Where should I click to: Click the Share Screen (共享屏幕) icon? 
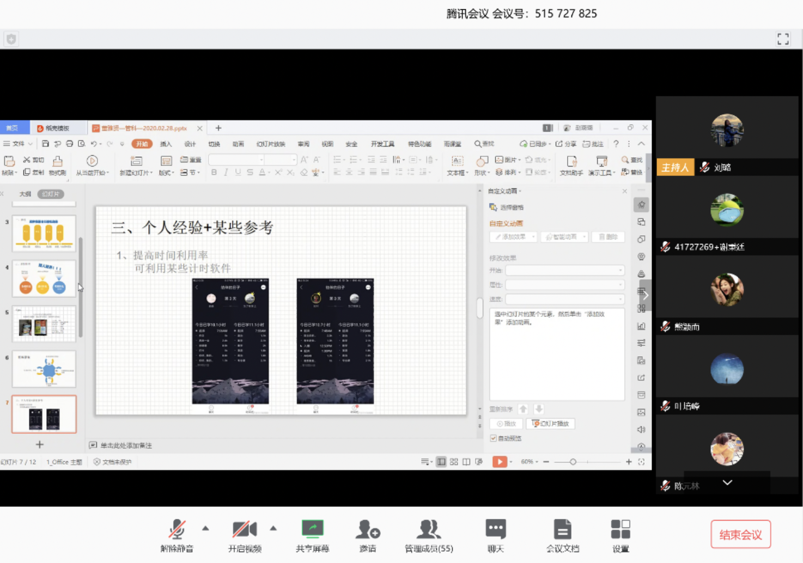(312, 529)
